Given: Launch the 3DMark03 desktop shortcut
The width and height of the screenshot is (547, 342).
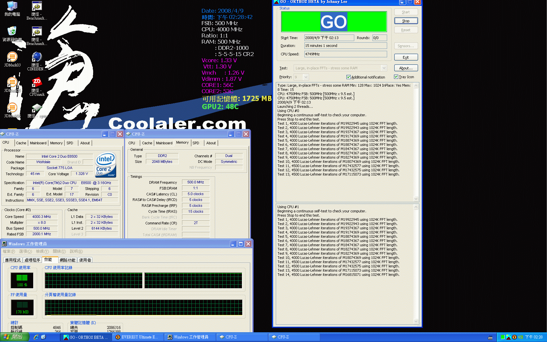Looking at the screenshot, I should point(12,59).
